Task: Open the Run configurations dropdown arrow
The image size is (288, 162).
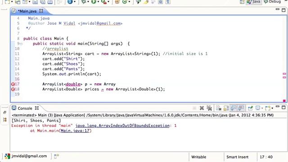Action: coord(98,2)
